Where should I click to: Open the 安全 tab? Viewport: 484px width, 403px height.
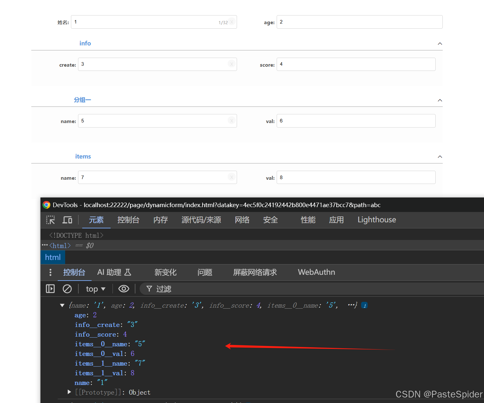point(271,220)
